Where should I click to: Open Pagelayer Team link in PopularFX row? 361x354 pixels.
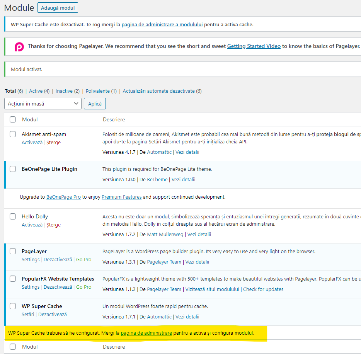(x=164, y=289)
